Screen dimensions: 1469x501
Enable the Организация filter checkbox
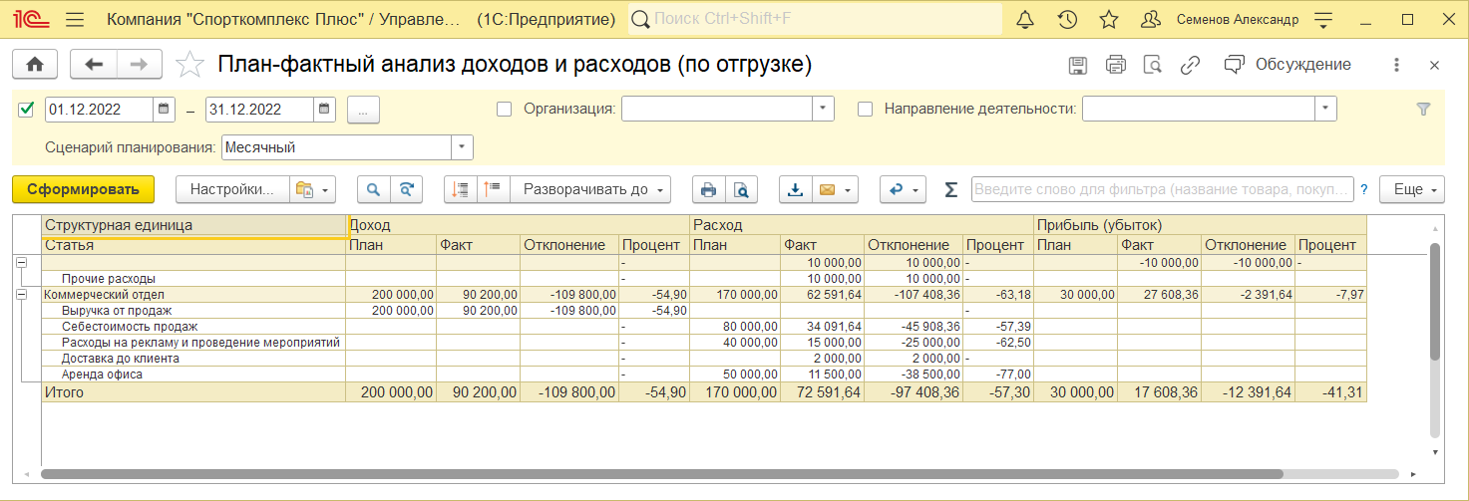[x=505, y=109]
